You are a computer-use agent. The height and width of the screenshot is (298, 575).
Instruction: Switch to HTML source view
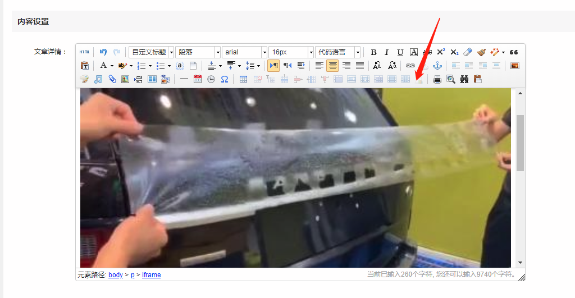pyautogui.click(x=84, y=52)
